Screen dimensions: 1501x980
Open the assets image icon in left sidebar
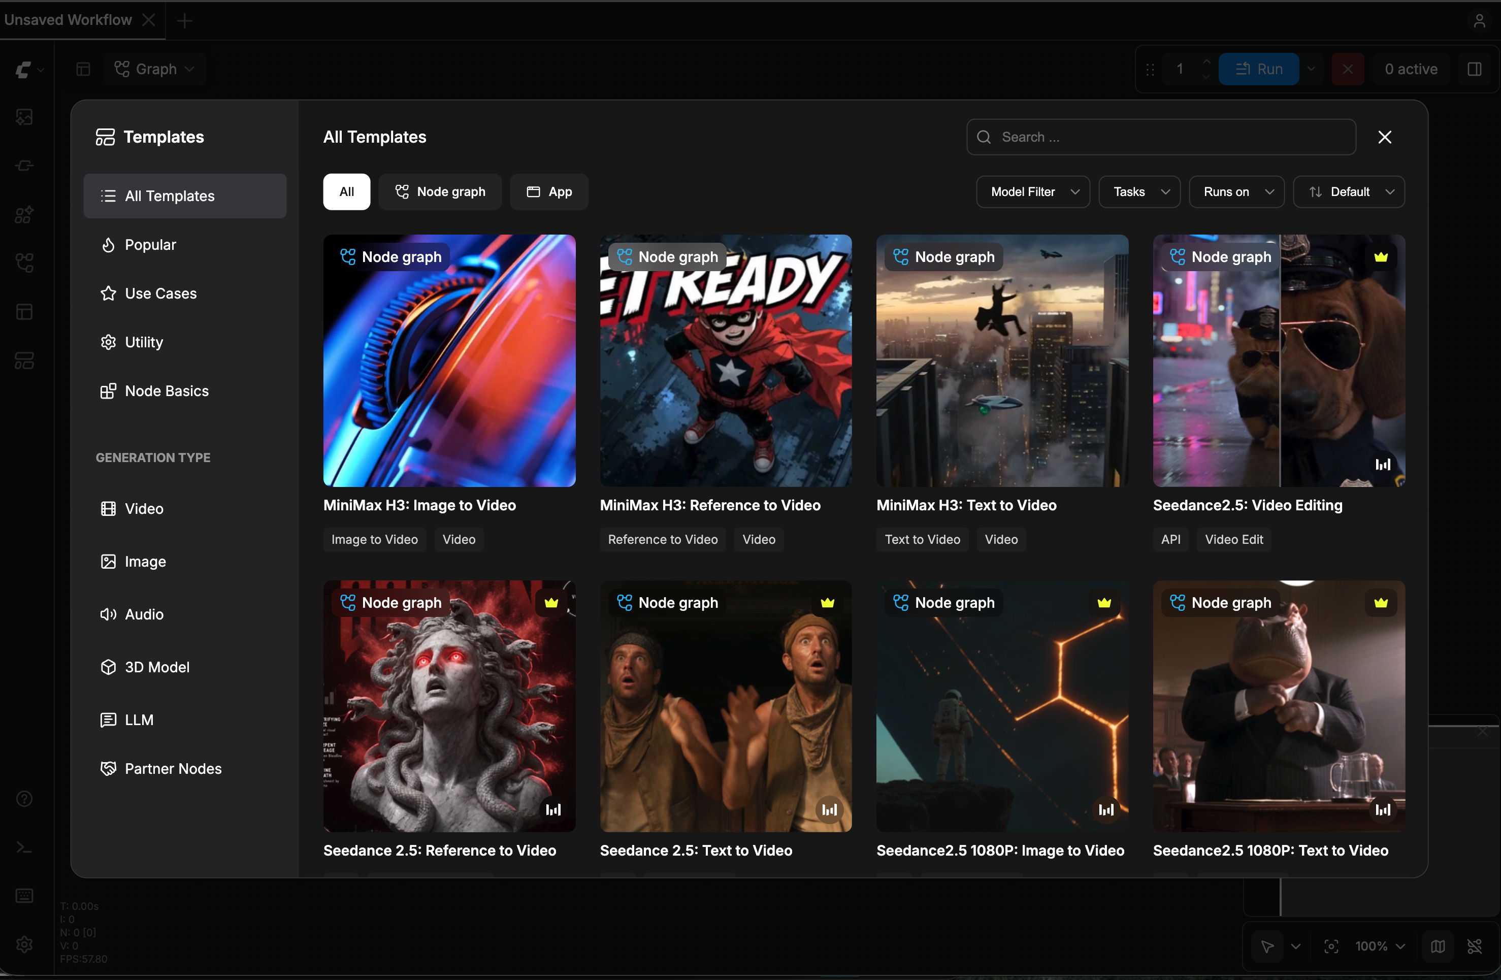pyautogui.click(x=24, y=117)
